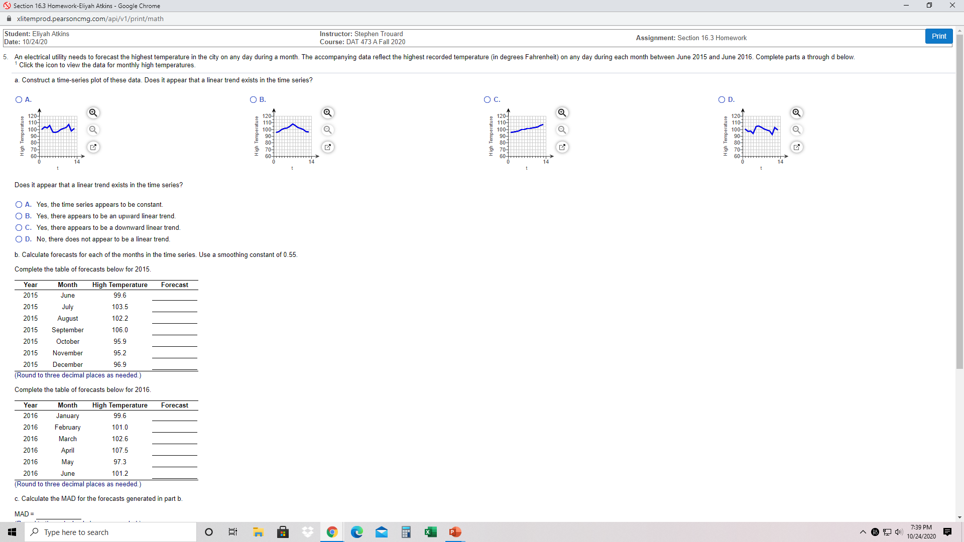Open Excel from the taskbar
This screenshot has width=964, height=542.
pyautogui.click(x=431, y=532)
